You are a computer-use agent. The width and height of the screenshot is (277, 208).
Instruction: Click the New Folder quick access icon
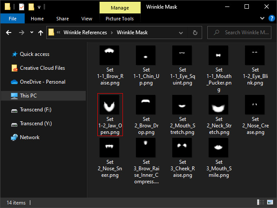click(31, 7)
